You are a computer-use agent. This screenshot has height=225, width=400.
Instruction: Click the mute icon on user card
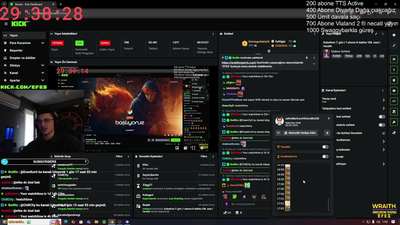pos(327,133)
